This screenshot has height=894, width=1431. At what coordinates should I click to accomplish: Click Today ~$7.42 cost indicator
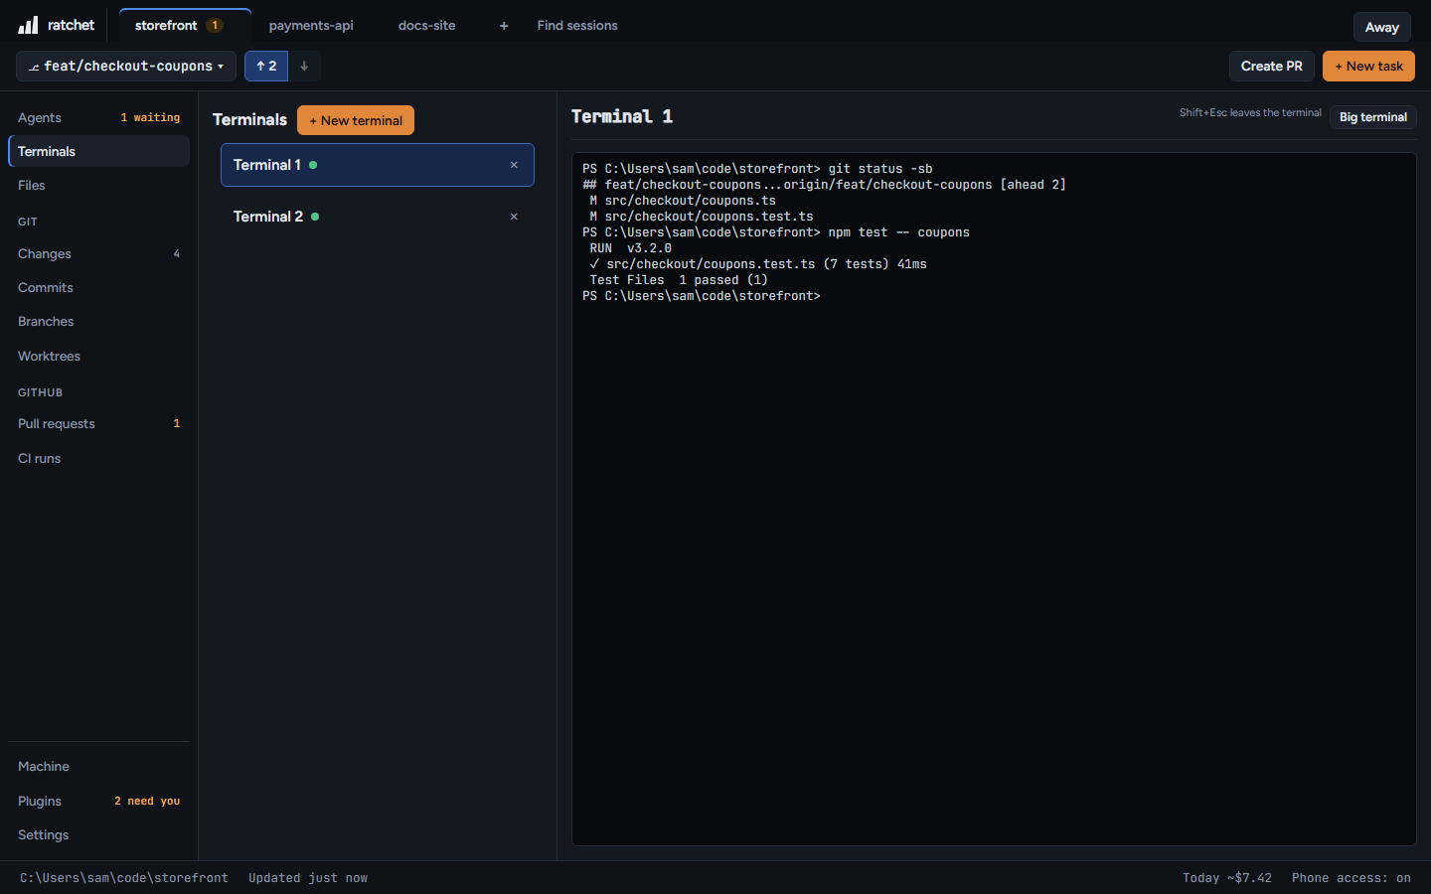click(1227, 878)
